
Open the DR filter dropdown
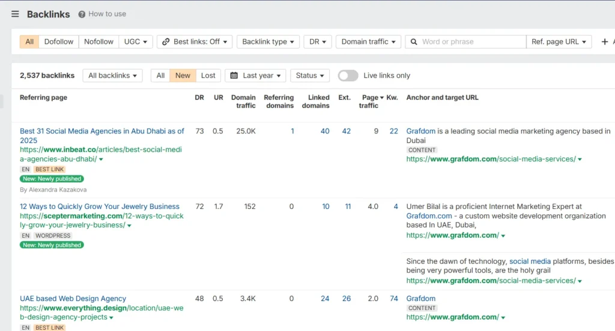(x=318, y=41)
